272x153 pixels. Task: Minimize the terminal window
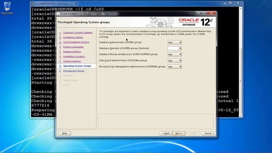coord(225,3)
